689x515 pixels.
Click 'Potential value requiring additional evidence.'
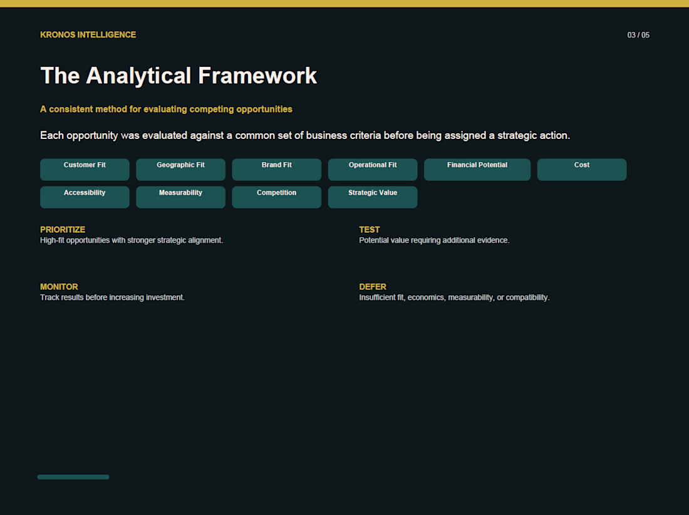(x=434, y=240)
